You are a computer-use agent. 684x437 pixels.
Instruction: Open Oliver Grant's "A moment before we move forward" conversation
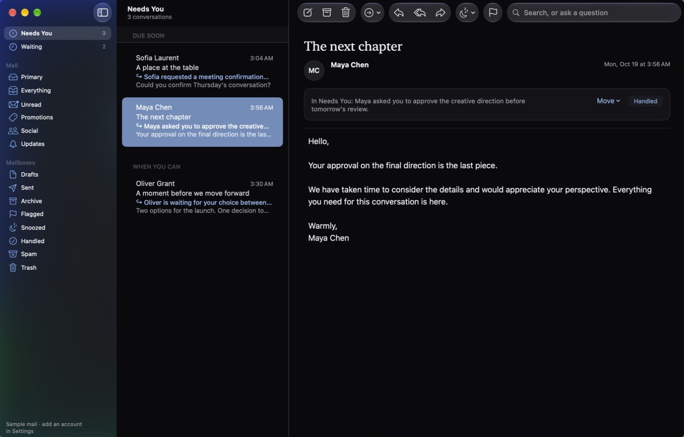[x=202, y=197]
